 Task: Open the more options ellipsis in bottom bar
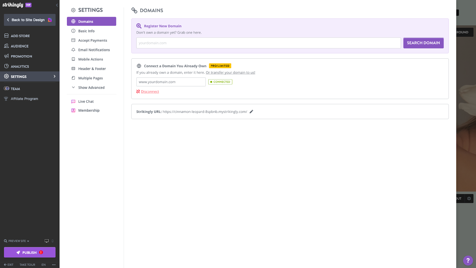click(x=54, y=265)
